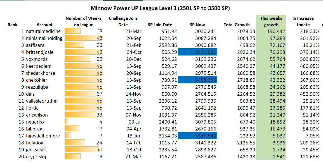Select the join date '03-Jul' for neuerko
The width and height of the screenshot is (323, 162).
pos(135,122)
